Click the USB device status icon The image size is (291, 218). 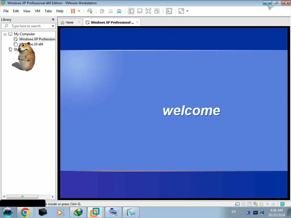(x=273, y=204)
